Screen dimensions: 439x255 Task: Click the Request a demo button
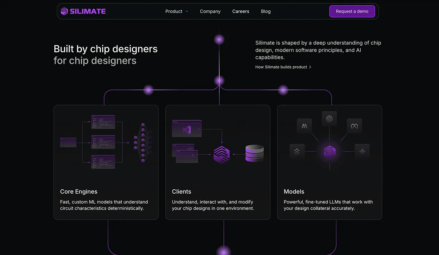pos(352,11)
